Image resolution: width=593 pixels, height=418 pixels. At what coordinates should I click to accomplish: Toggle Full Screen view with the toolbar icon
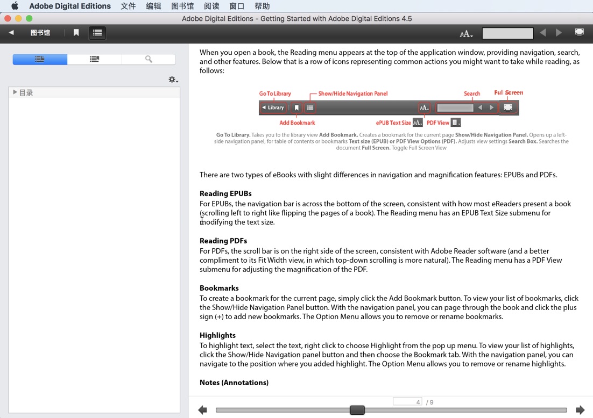point(580,32)
